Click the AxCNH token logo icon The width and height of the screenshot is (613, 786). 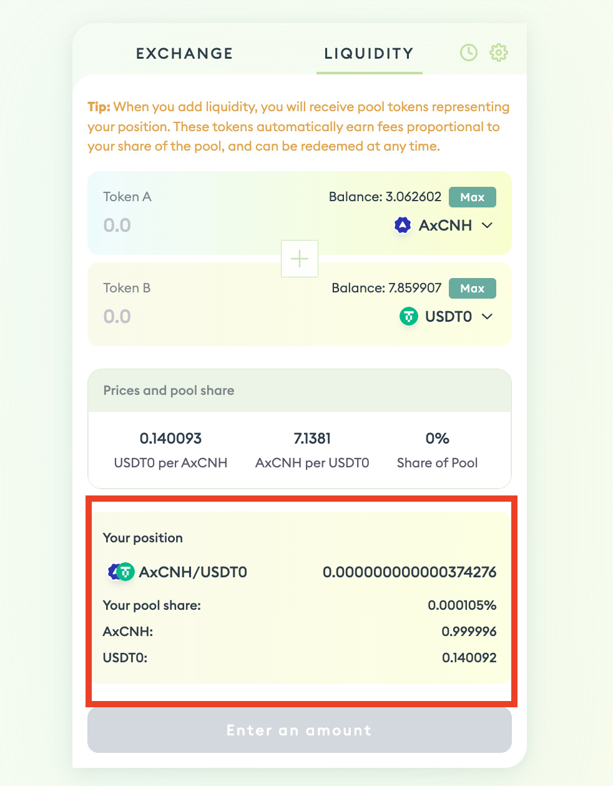point(403,226)
